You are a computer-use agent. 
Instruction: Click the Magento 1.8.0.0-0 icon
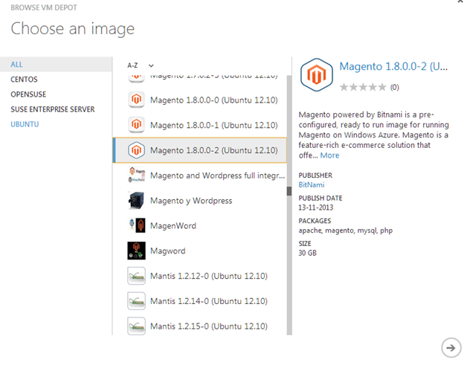pyautogui.click(x=135, y=100)
